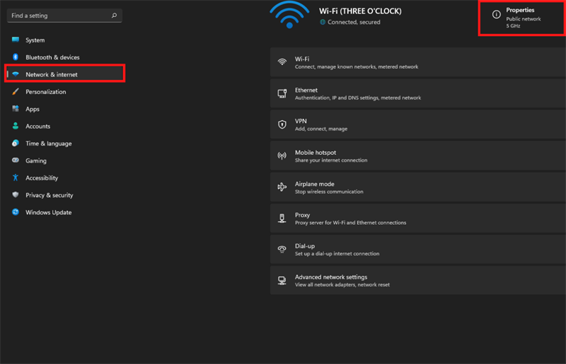The width and height of the screenshot is (566, 364).
Task: Open Accessibility settings category
Action: [64, 178]
